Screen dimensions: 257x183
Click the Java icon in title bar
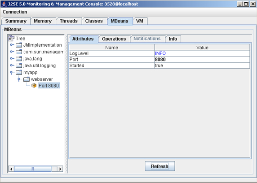[4, 4]
